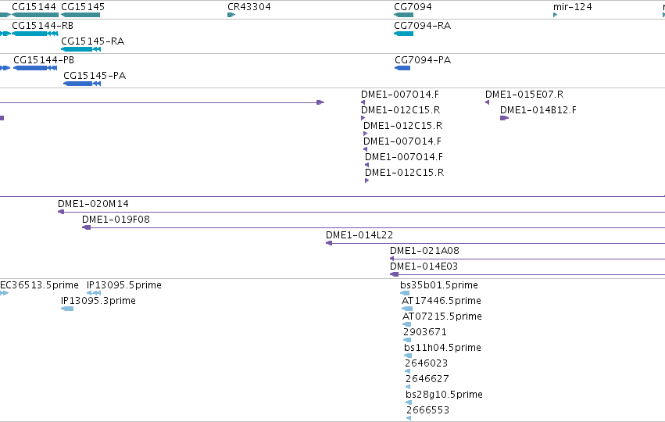The image size is (665, 422).
Task: Click the CG15145-RA transcript label
Action: (92, 41)
